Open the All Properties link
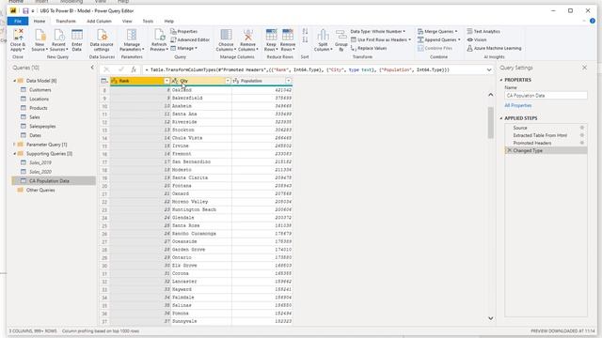 click(518, 105)
